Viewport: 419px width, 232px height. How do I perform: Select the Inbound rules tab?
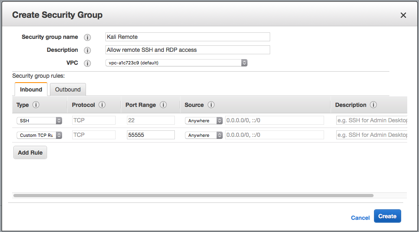click(x=31, y=89)
